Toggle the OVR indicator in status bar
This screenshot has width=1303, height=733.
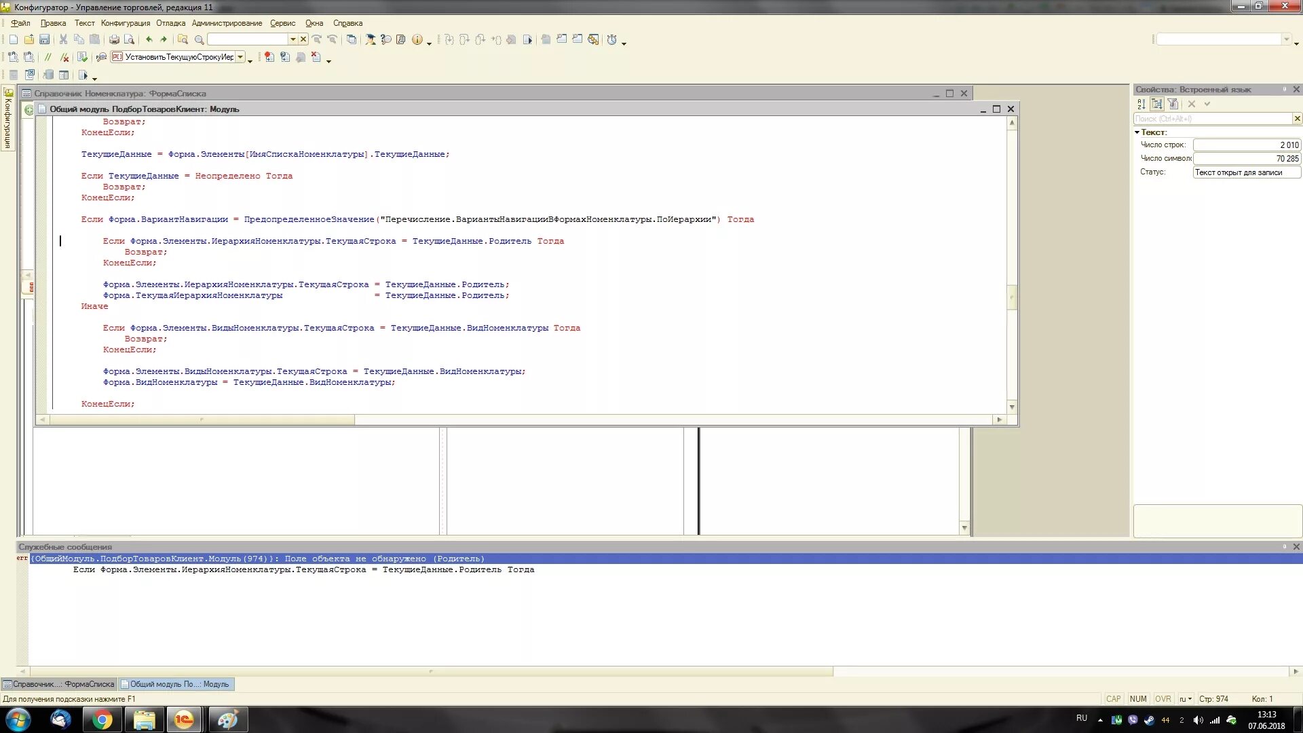point(1163,698)
